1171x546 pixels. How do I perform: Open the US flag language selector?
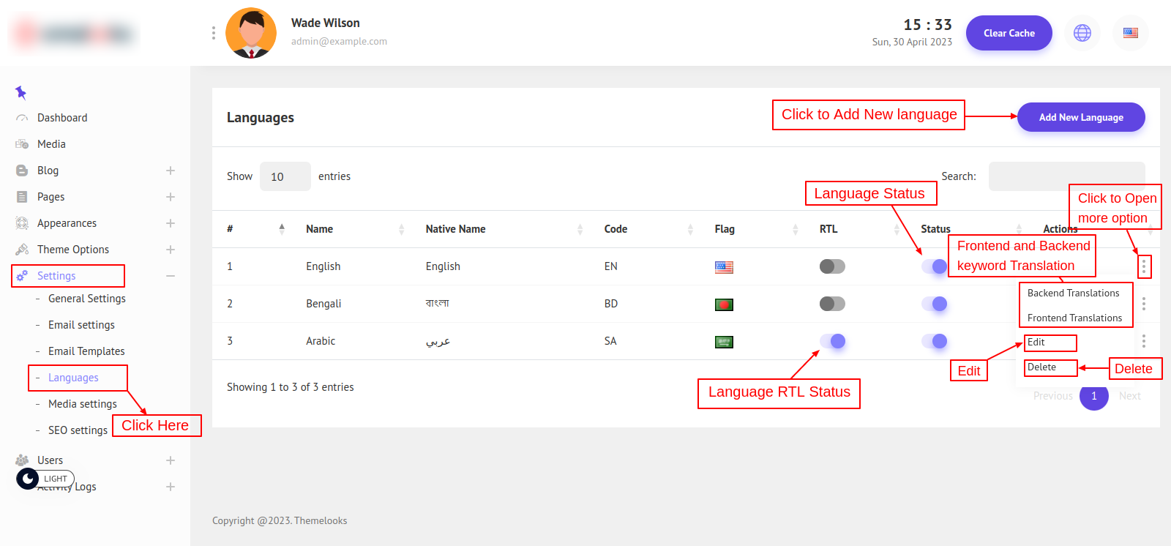tap(1130, 33)
